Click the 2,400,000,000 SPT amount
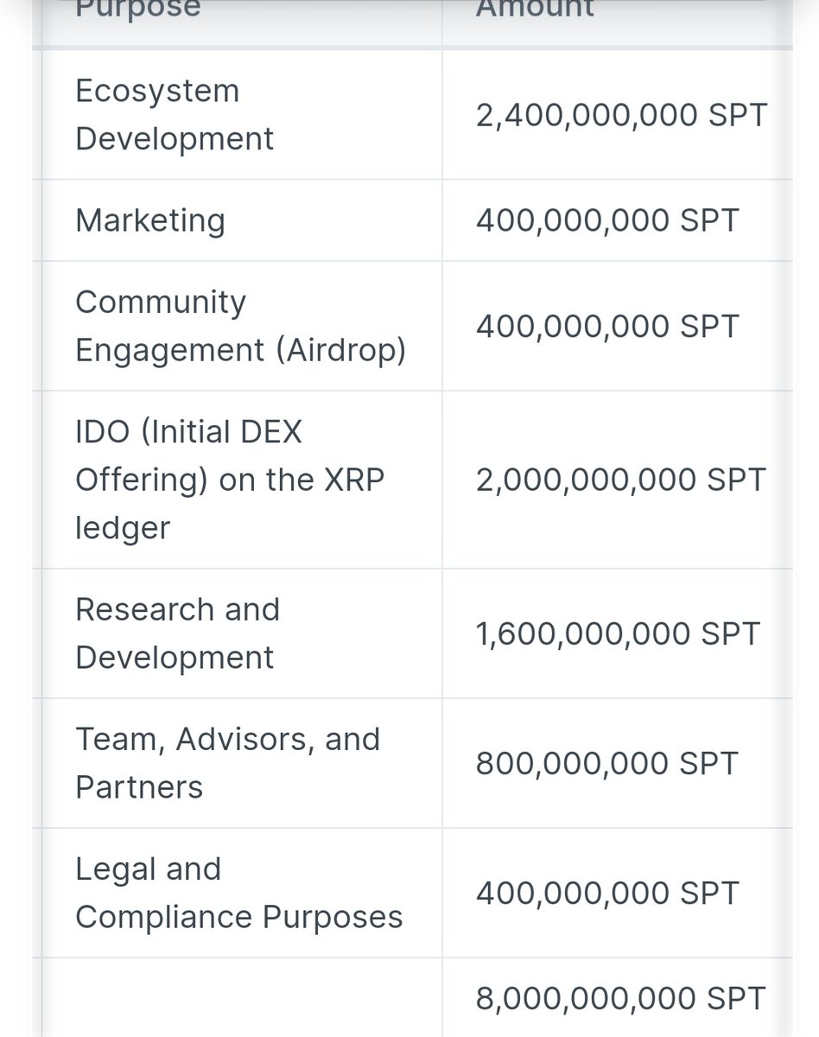 [620, 115]
